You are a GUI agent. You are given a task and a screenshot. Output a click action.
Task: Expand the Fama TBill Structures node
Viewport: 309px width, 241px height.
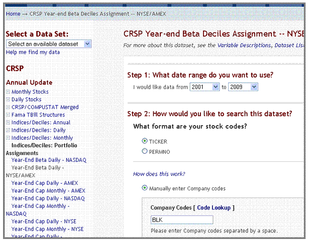[8, 115]
